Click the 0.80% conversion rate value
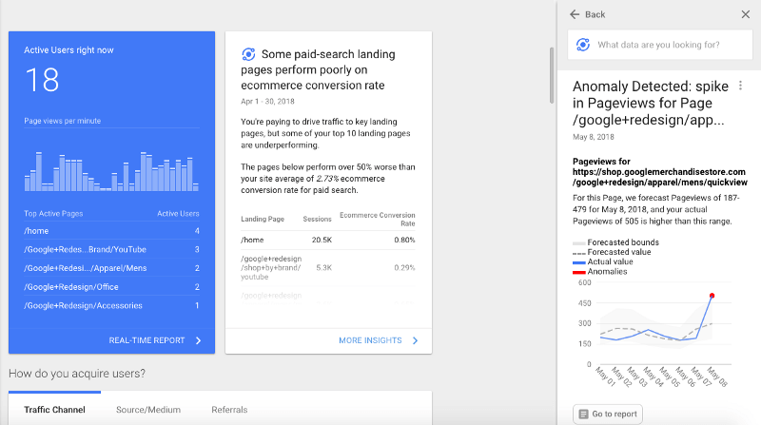Screen dimensions: 761x425 click(x=405, y=241)
